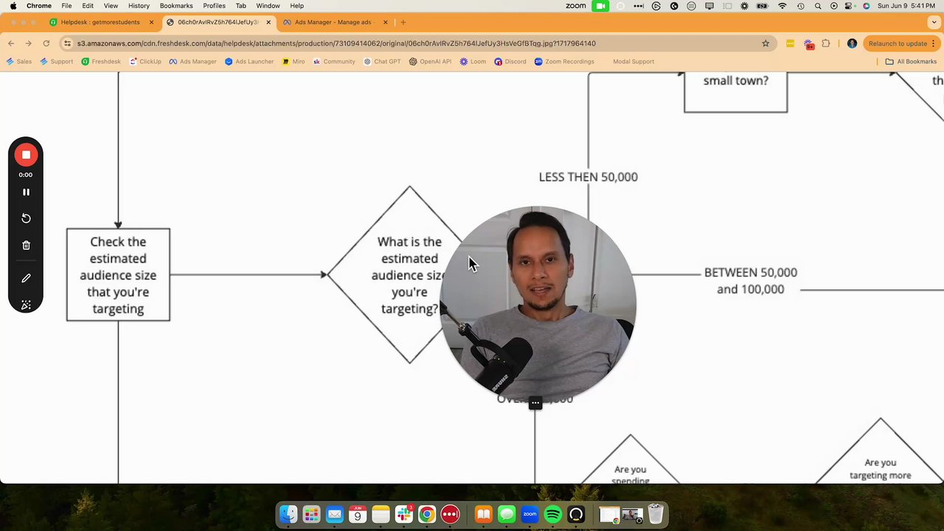
Task: Stop the Loom recording with the red button
Action: [x=26, y=155]
